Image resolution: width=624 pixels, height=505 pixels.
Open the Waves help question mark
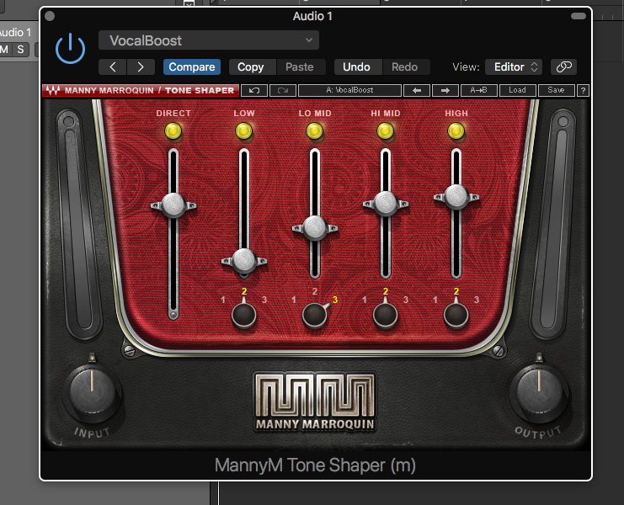[x=583, y=90]
